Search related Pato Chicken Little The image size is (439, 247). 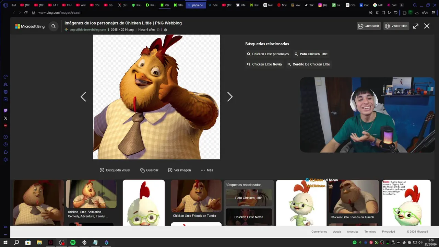pos(311,54)
